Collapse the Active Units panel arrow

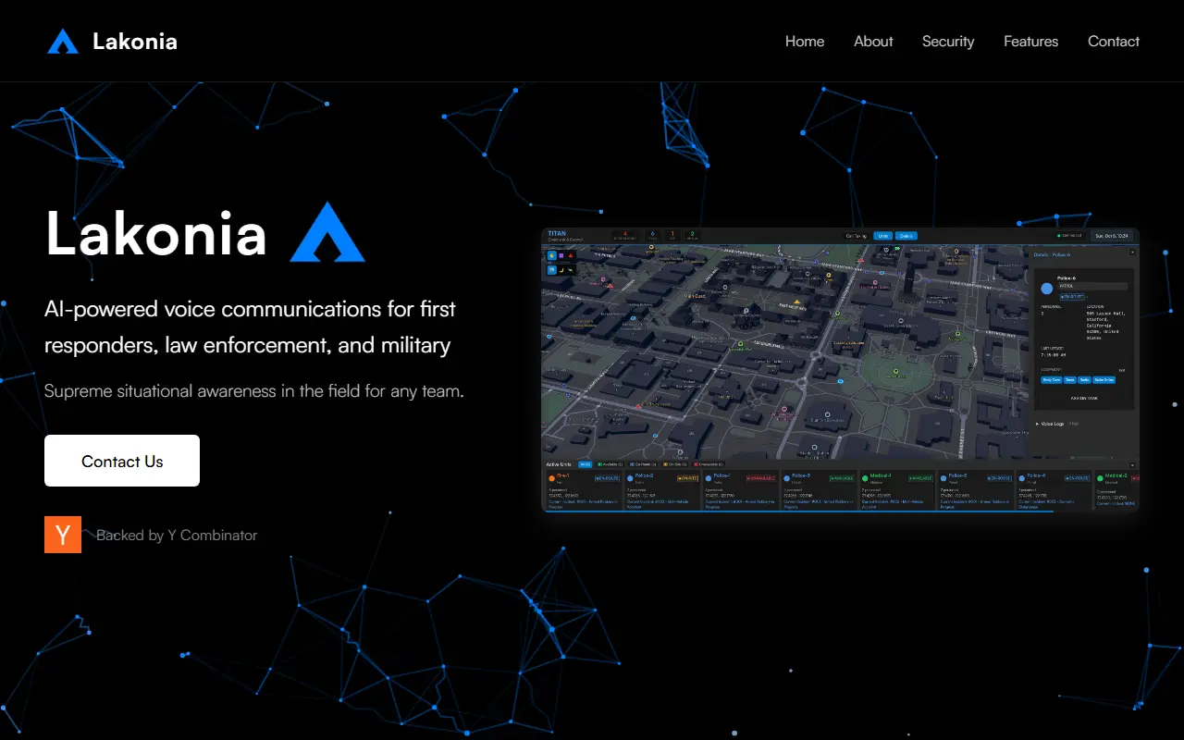point(1132,465)
